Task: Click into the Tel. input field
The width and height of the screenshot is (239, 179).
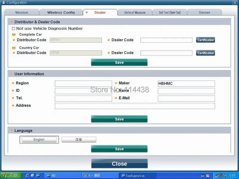Action: (x=83, y=98)
